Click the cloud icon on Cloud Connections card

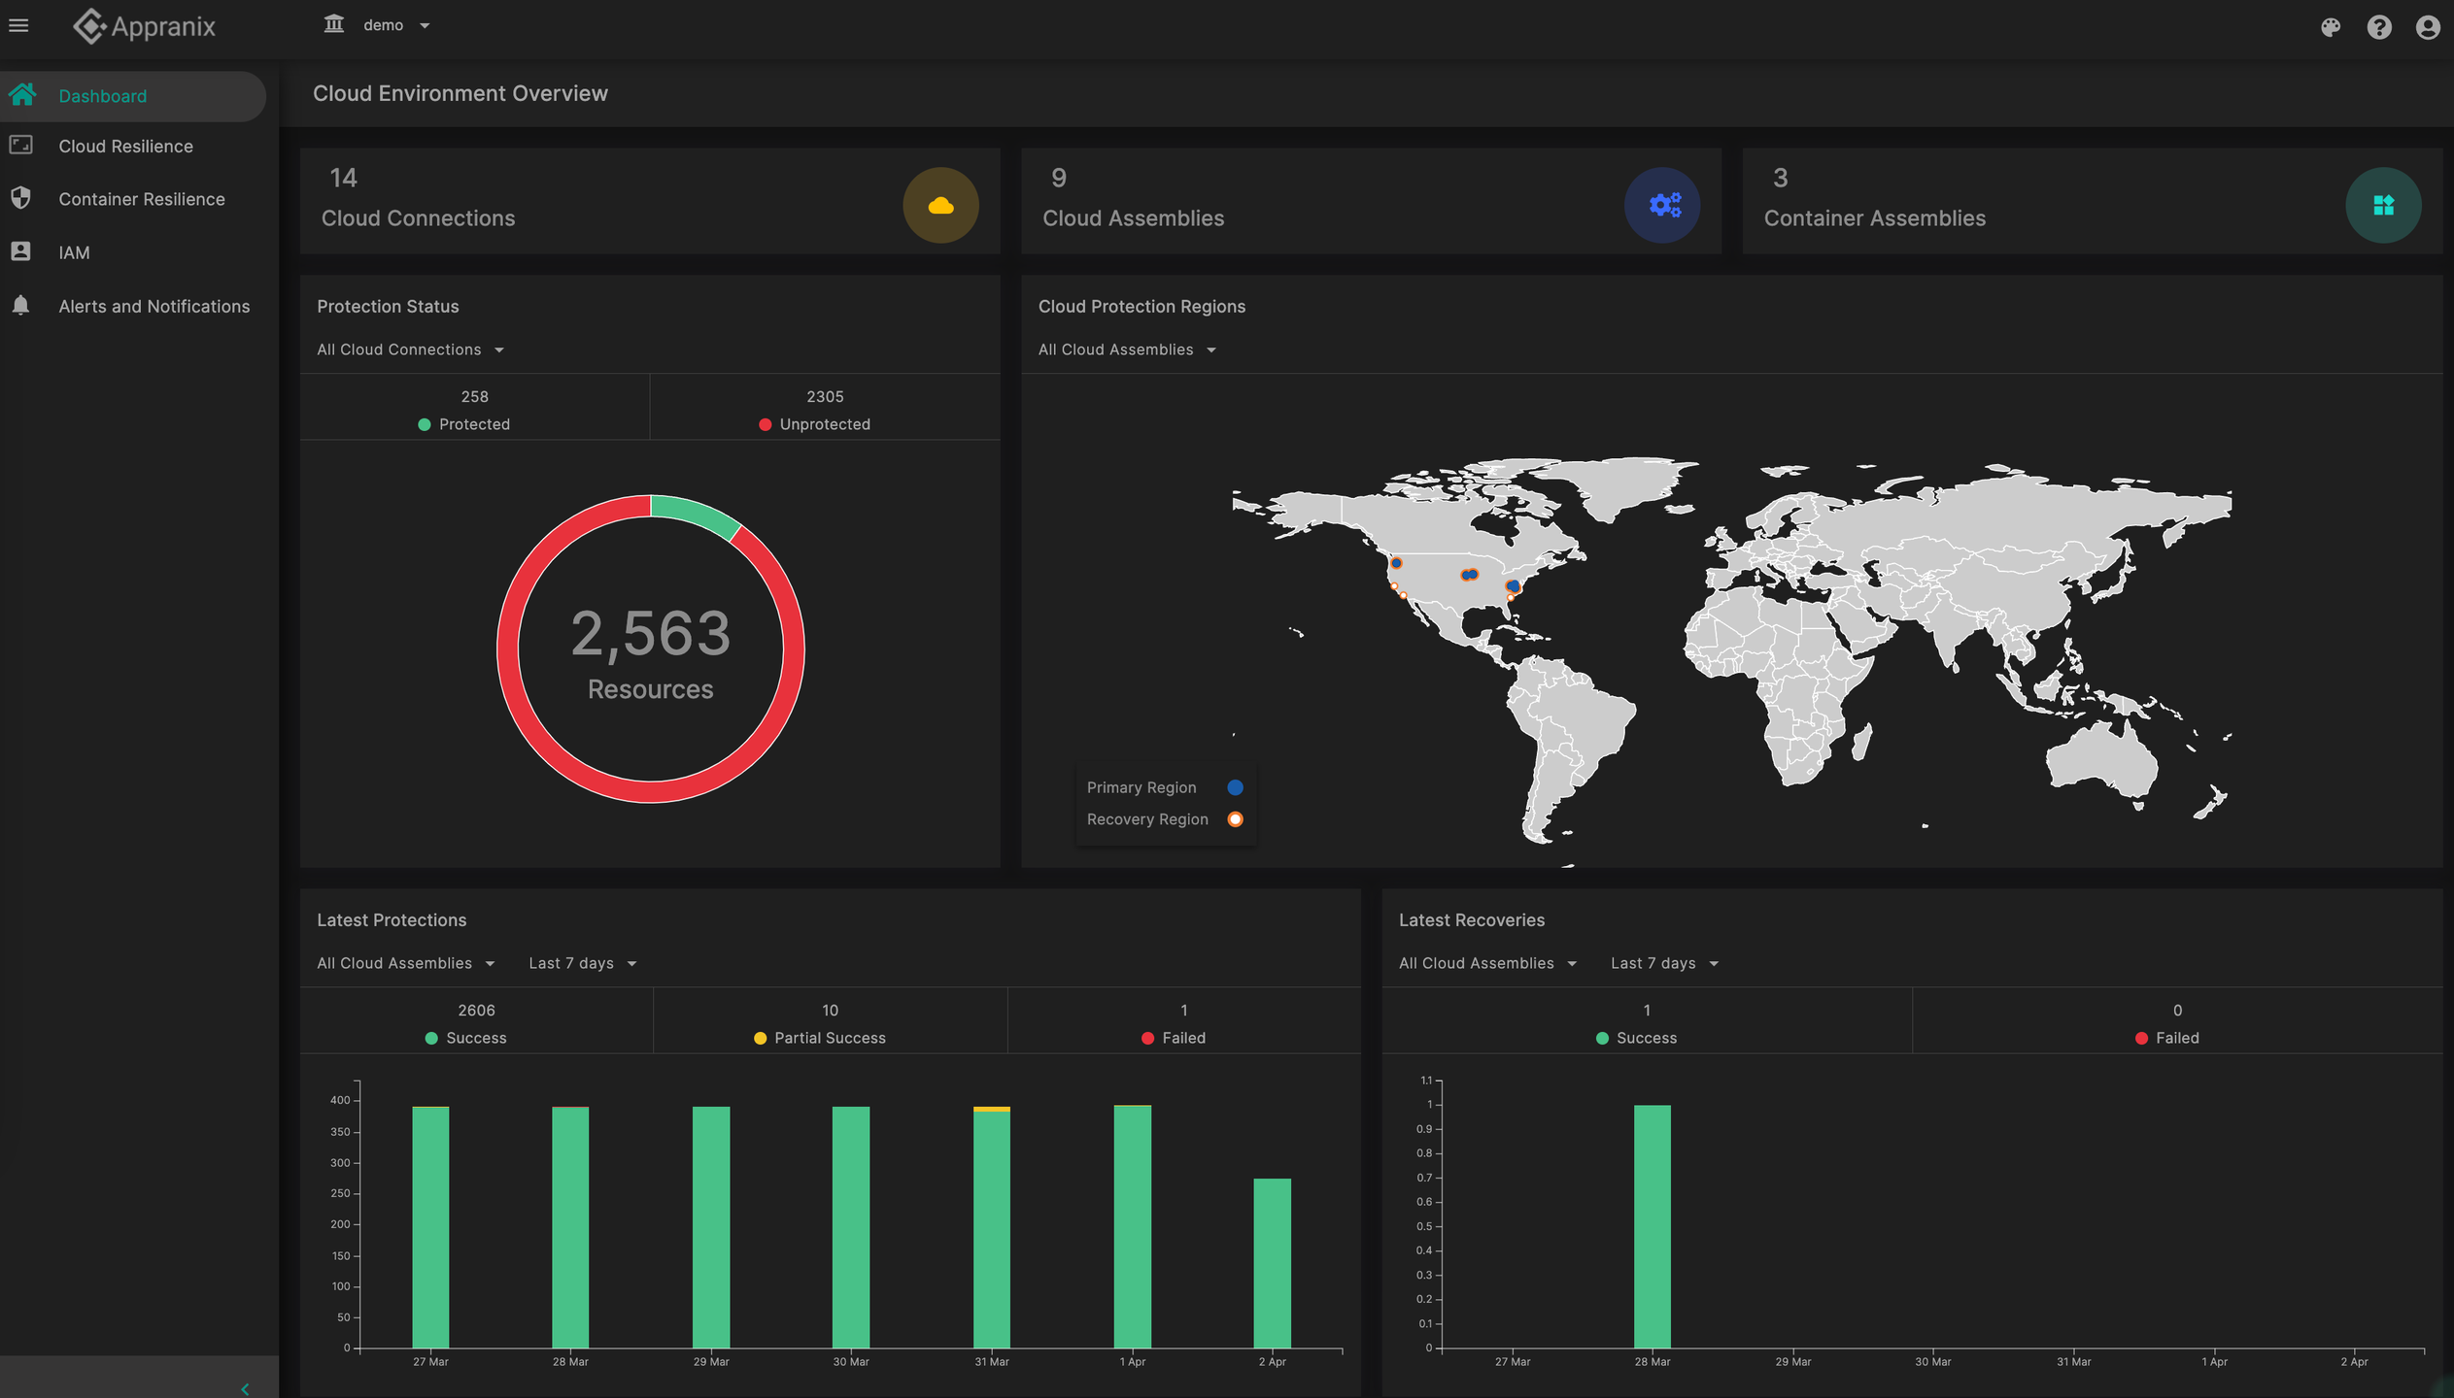pos(939,205)
